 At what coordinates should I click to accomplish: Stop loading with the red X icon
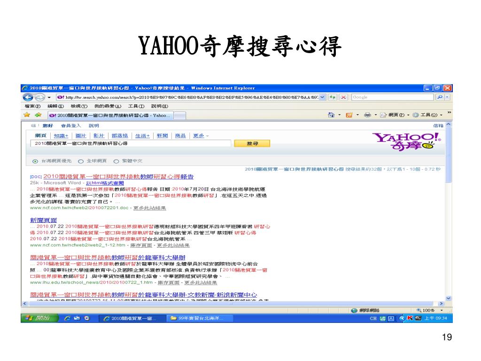[x=343, y=97]
